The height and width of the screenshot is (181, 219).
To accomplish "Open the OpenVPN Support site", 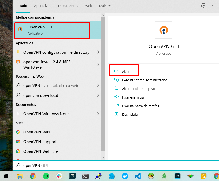I will pos(40,142).
